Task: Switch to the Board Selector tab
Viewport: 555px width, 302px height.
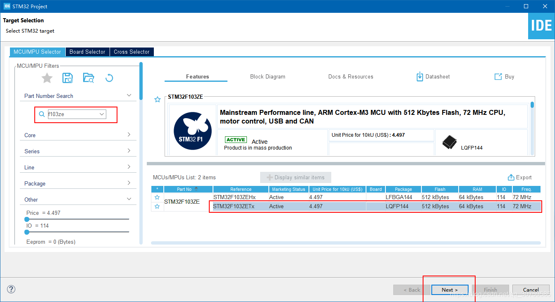Action: [87, 52]
